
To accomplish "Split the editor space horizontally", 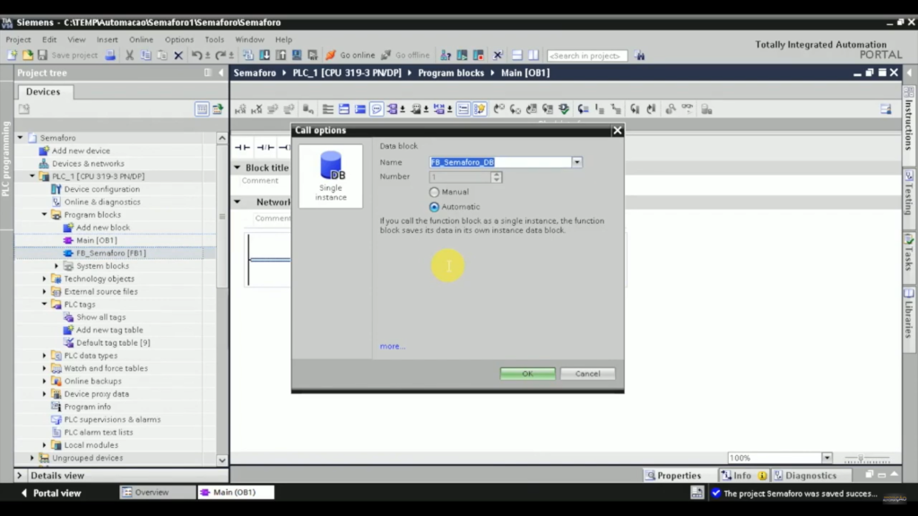I will pyautogui.click(x=517, y=56).
